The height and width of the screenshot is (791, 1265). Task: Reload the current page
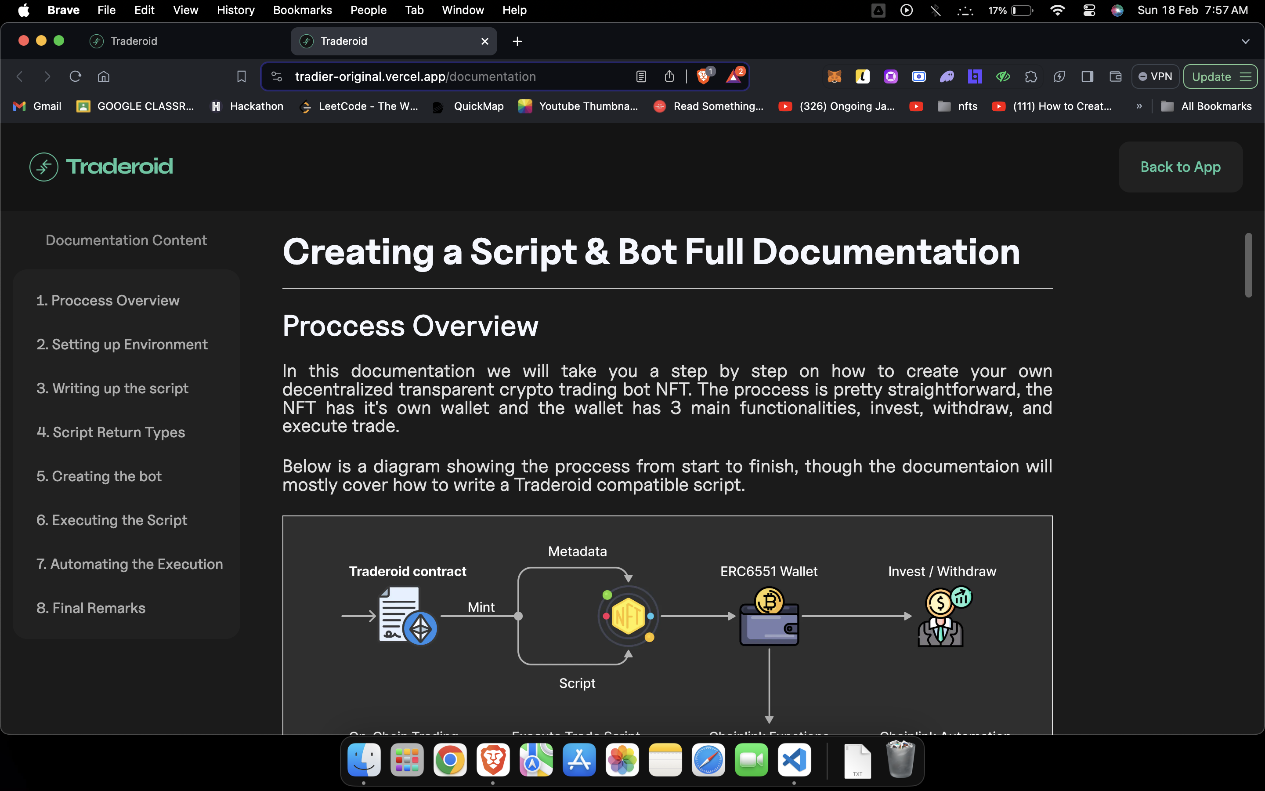75,76
